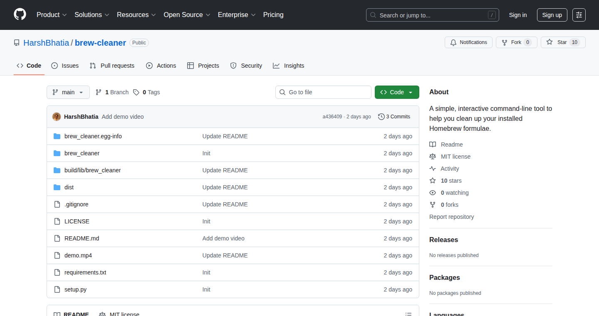599x316 pixels.
Task: Click file icon for .gitignore
Action: [57, 204]
